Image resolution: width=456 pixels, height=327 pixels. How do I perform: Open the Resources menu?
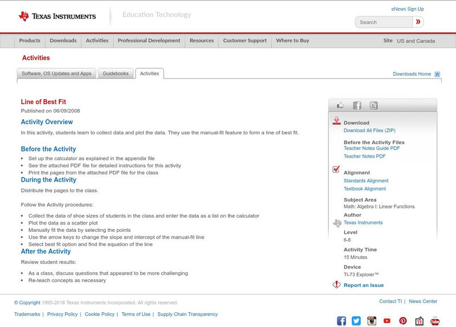(202, 40)
